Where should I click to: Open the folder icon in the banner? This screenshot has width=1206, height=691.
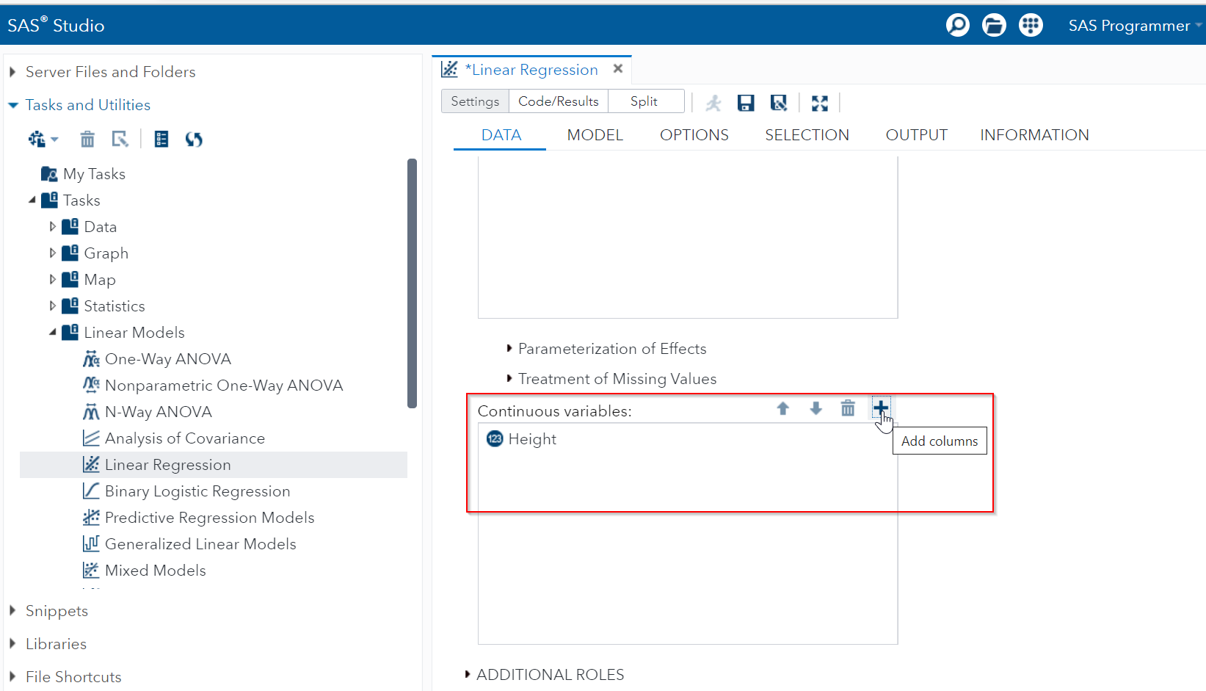pos(994,24)
